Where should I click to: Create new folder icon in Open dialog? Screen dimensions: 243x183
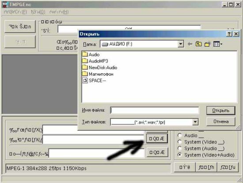[207, 44]
